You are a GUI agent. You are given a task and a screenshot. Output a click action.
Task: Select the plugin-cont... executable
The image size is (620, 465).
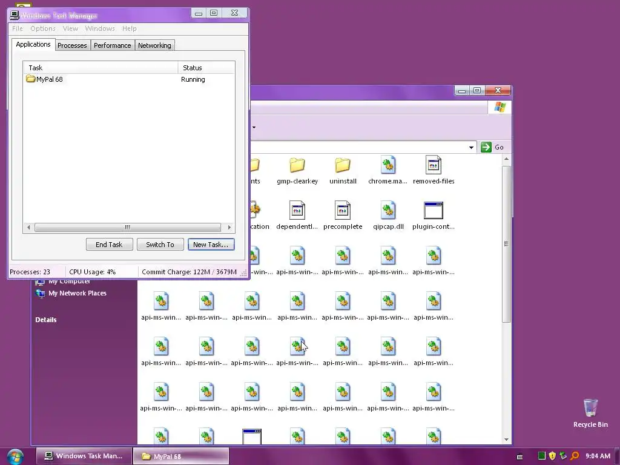click(434, 216)
